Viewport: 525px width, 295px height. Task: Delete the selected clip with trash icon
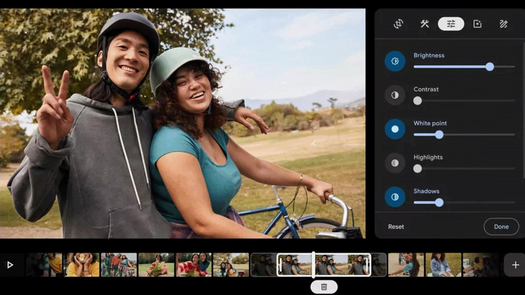click(324, 287)
